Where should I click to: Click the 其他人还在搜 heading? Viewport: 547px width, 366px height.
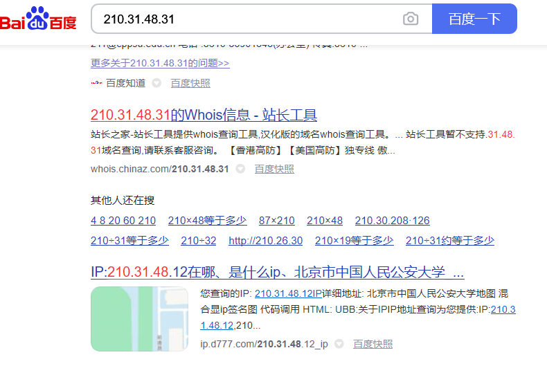coord(123,201)
